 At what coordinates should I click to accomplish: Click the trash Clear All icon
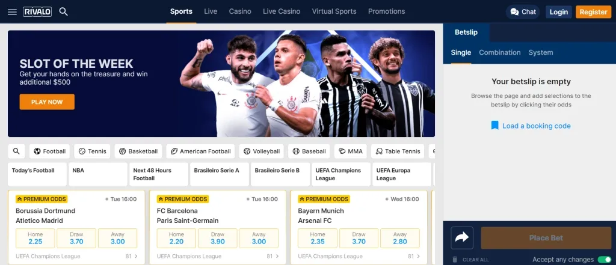click(455, 260)
